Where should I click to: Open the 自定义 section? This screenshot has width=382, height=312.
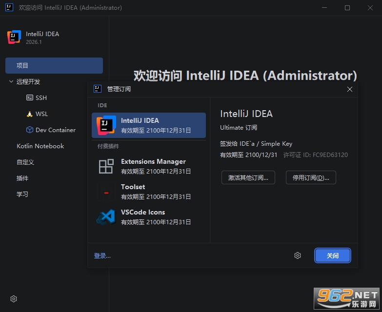25,162
